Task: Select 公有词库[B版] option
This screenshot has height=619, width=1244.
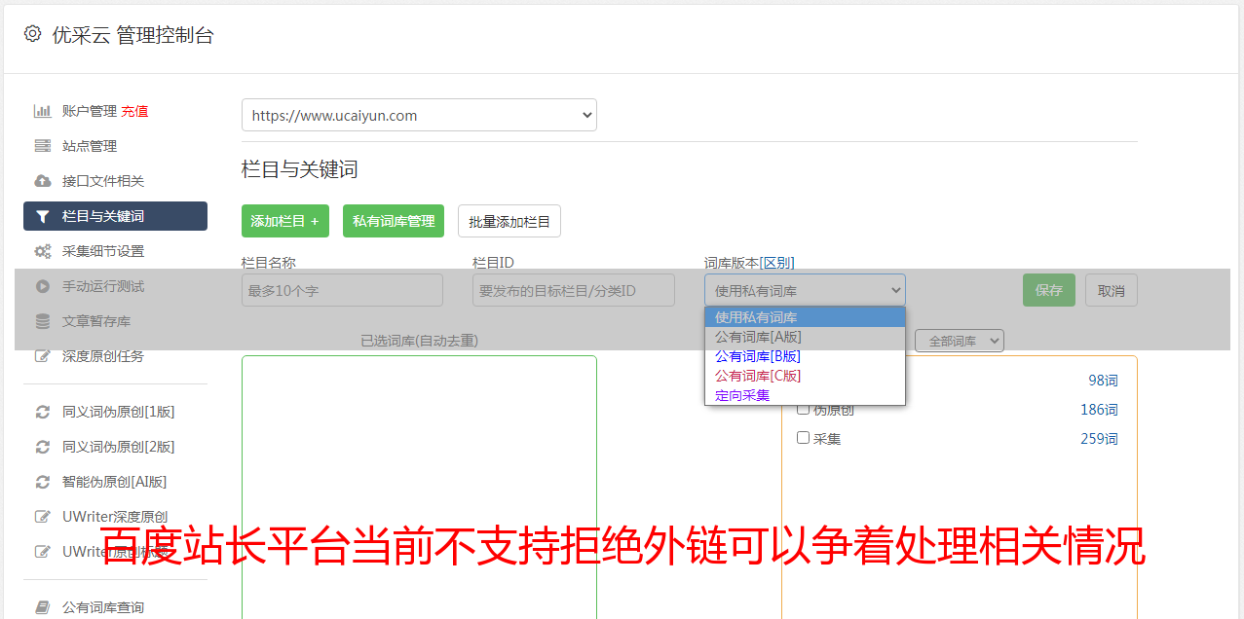Action: [x=805, y=356]
